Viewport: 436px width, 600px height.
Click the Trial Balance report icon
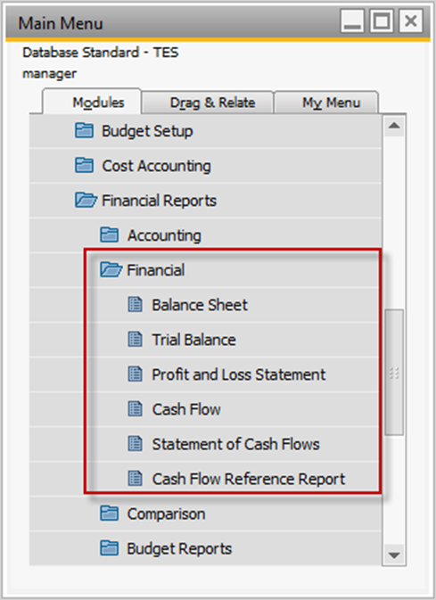click(x=136, y=340)
